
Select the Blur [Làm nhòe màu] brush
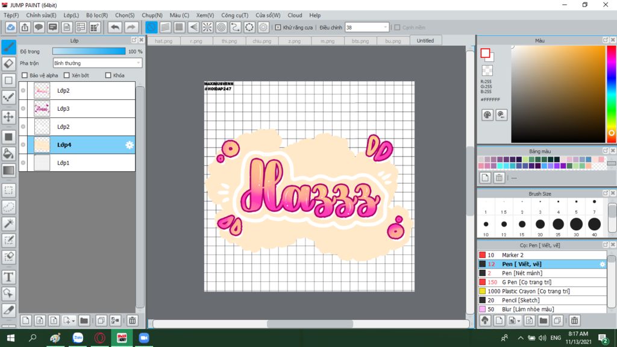(542, 309)
